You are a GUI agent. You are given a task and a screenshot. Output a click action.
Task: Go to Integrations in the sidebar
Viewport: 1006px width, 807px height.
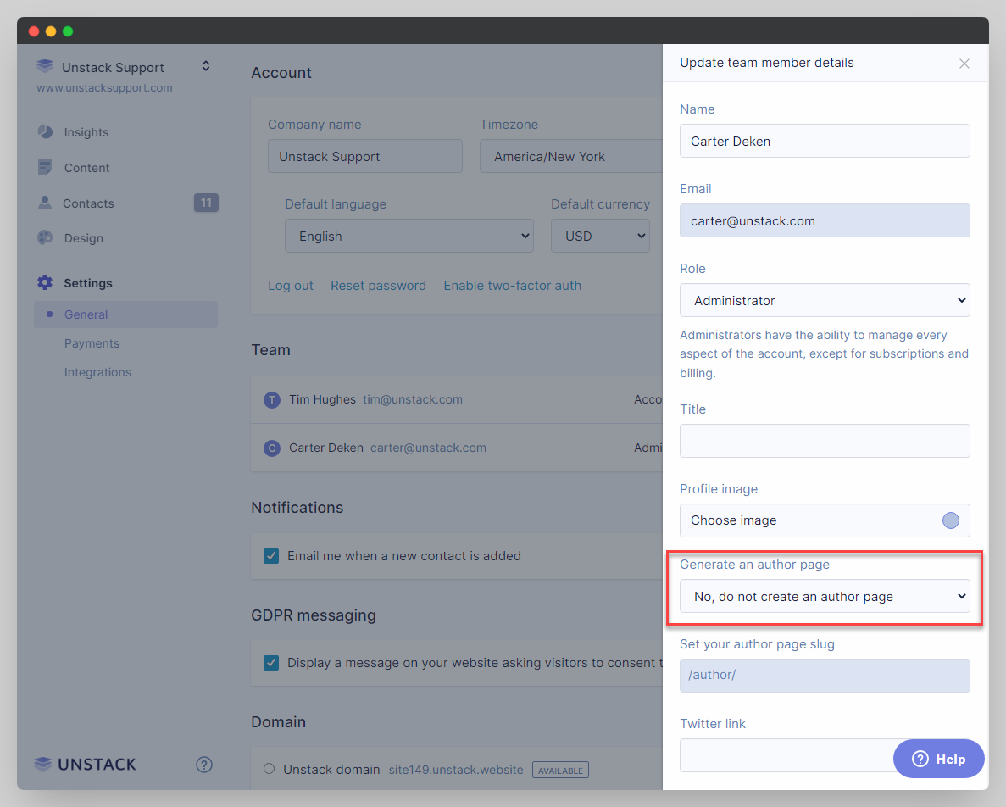97,372
